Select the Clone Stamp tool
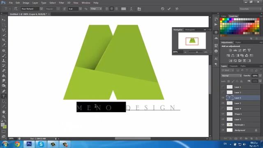 point(4,60)
